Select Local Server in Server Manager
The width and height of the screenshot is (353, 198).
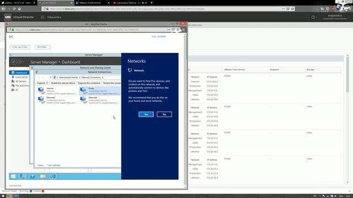(20, 77)
